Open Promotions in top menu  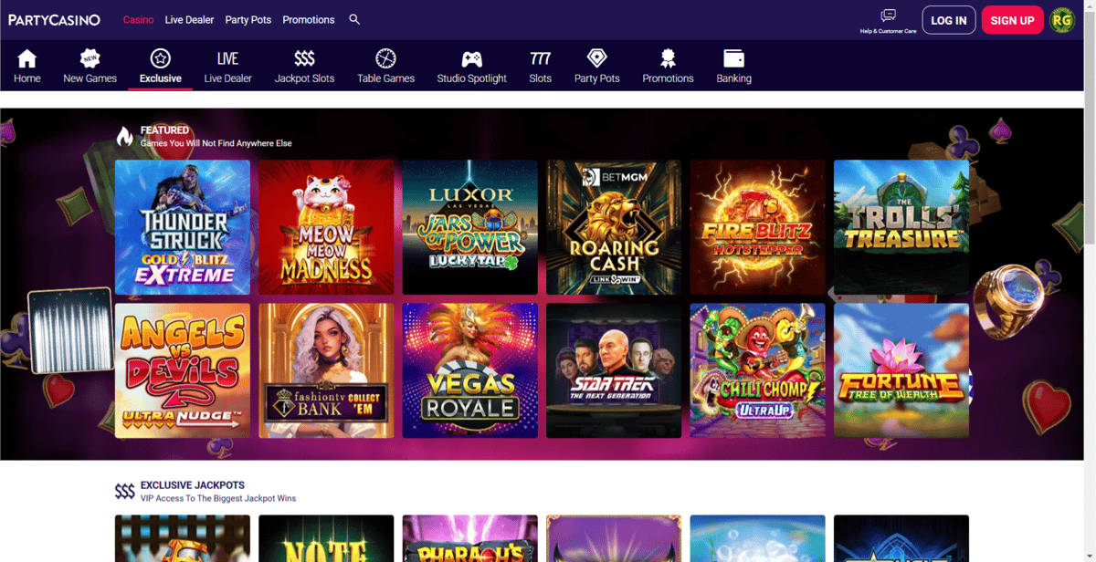coord(309,19)
